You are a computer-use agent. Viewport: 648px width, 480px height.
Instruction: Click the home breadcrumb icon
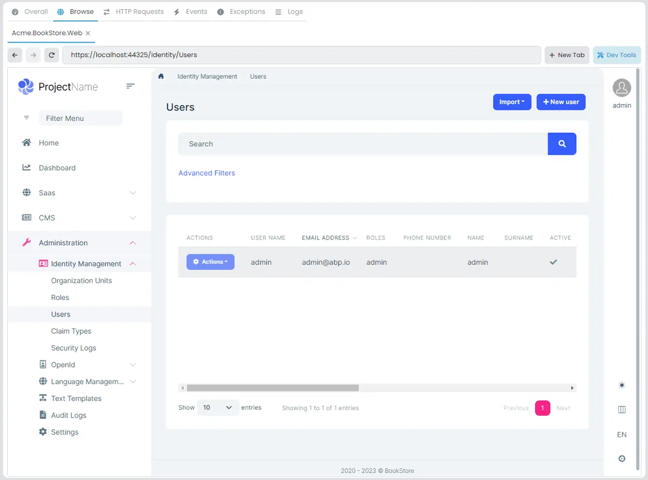(x=161, y=76)
